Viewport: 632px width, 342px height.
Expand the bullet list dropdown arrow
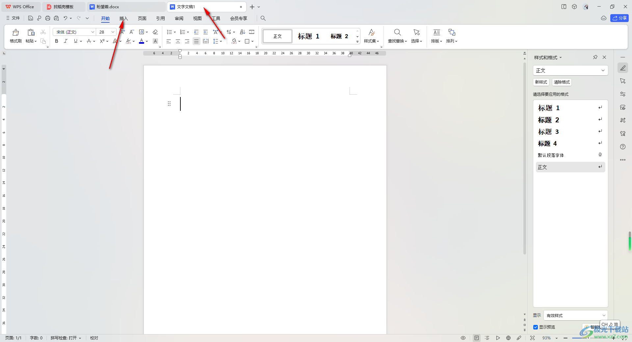click(x=175, y=32)
